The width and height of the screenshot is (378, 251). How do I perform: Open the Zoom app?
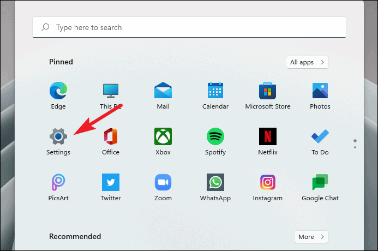pyautogui.click(x=163, y=182)
